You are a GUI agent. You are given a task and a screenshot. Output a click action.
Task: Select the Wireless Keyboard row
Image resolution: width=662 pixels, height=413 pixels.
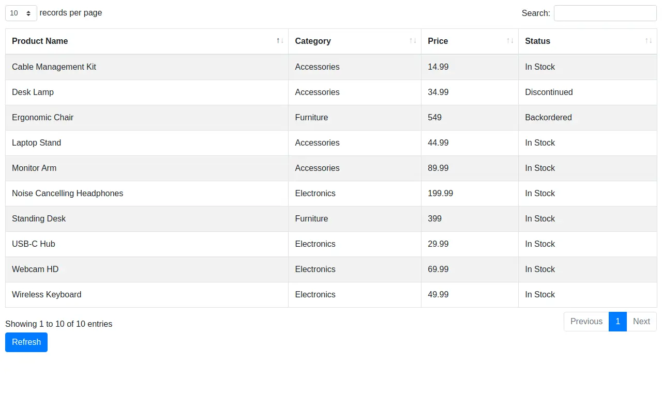331,295
